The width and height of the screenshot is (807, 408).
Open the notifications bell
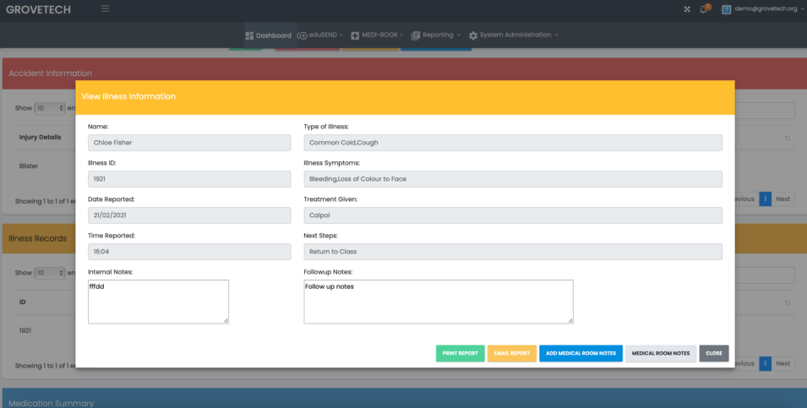coord(703,9)
